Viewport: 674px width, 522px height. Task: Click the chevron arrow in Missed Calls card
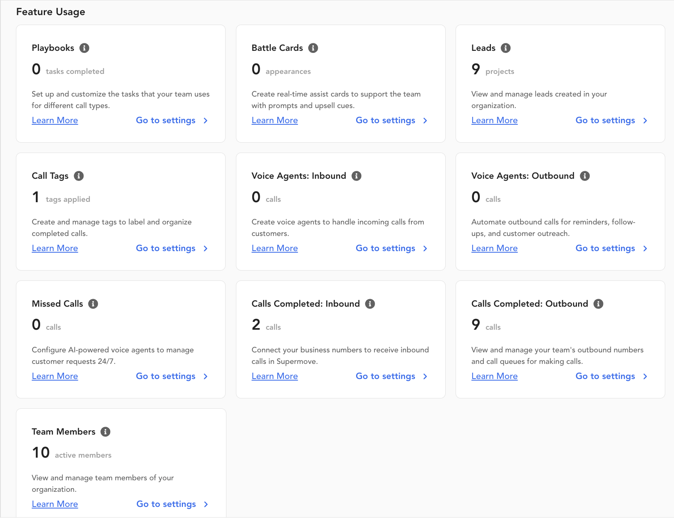206,377
